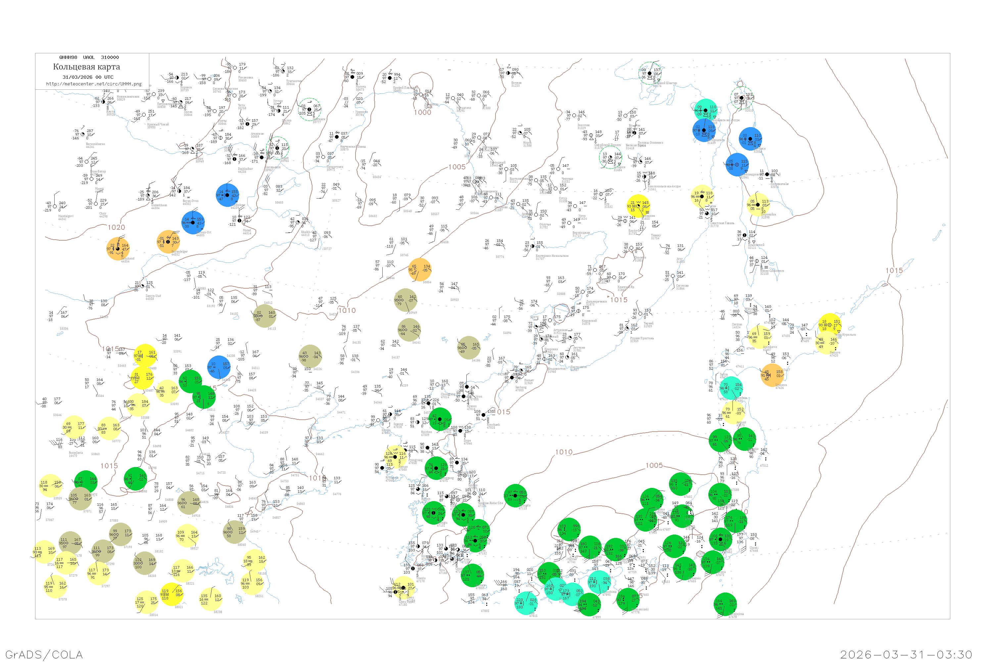Click the dashed circle at Большой Шантар
This screenshot has height=662, width=993.
pos(650,73)
